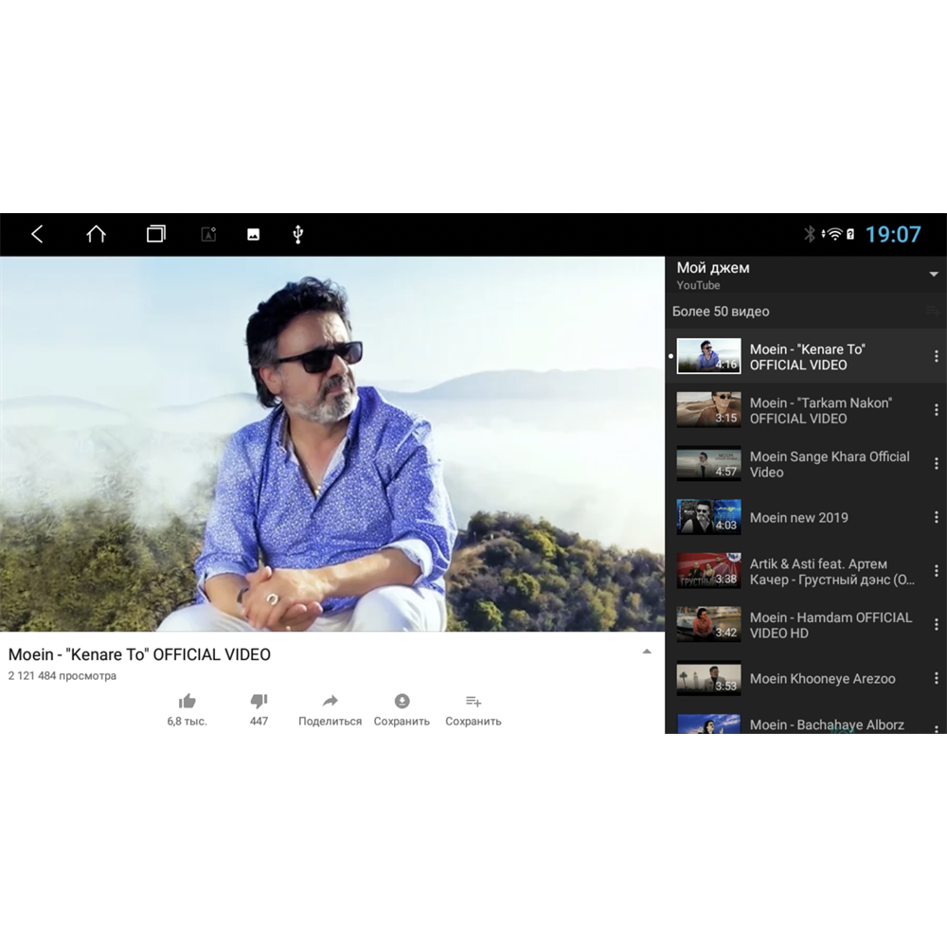Open options for Tarkam Nakon item
947x947 pixels.
[937, 410]
